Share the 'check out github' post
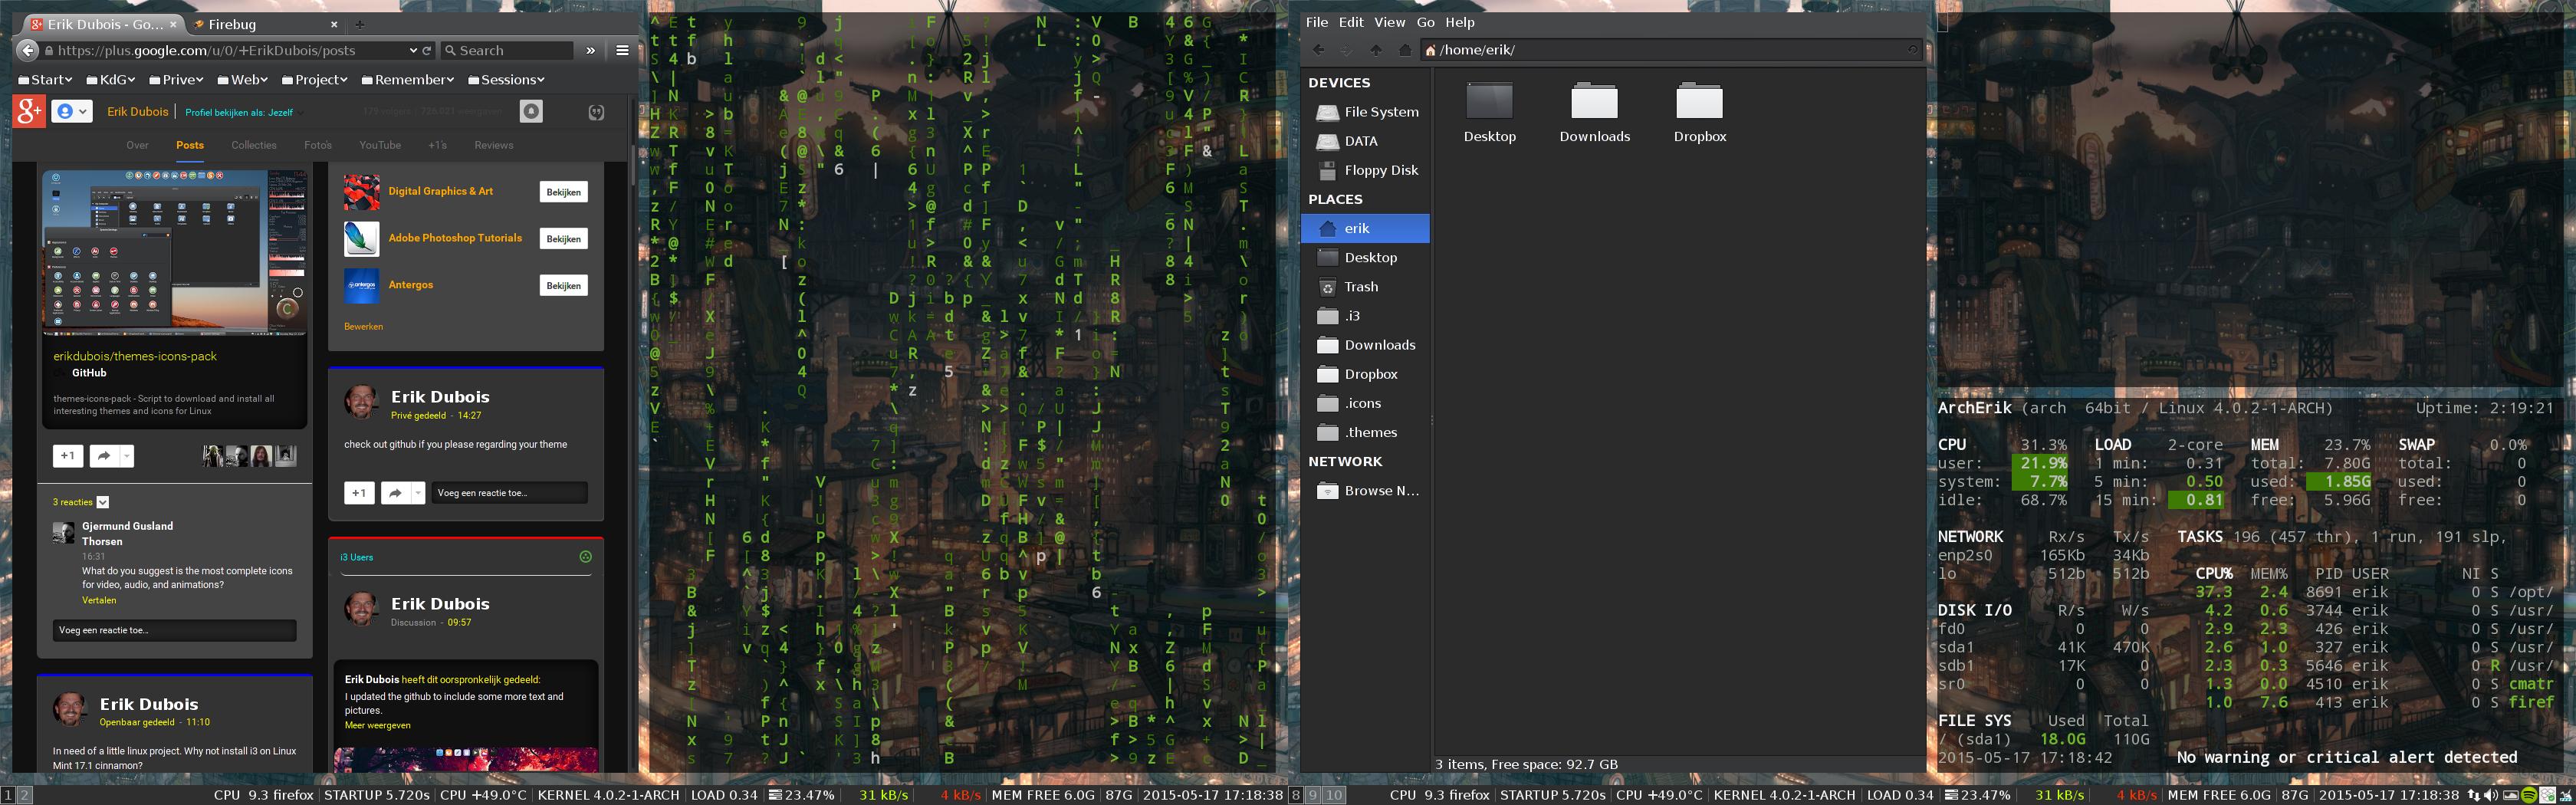The height and width of the screenshot is (805, 2576). click(x=396, y=493)
